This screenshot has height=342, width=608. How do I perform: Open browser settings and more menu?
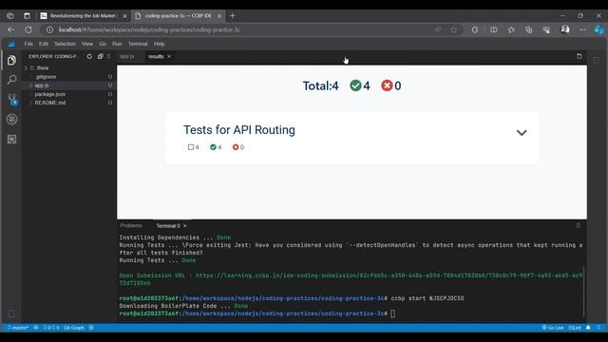[x=582, y=29]
